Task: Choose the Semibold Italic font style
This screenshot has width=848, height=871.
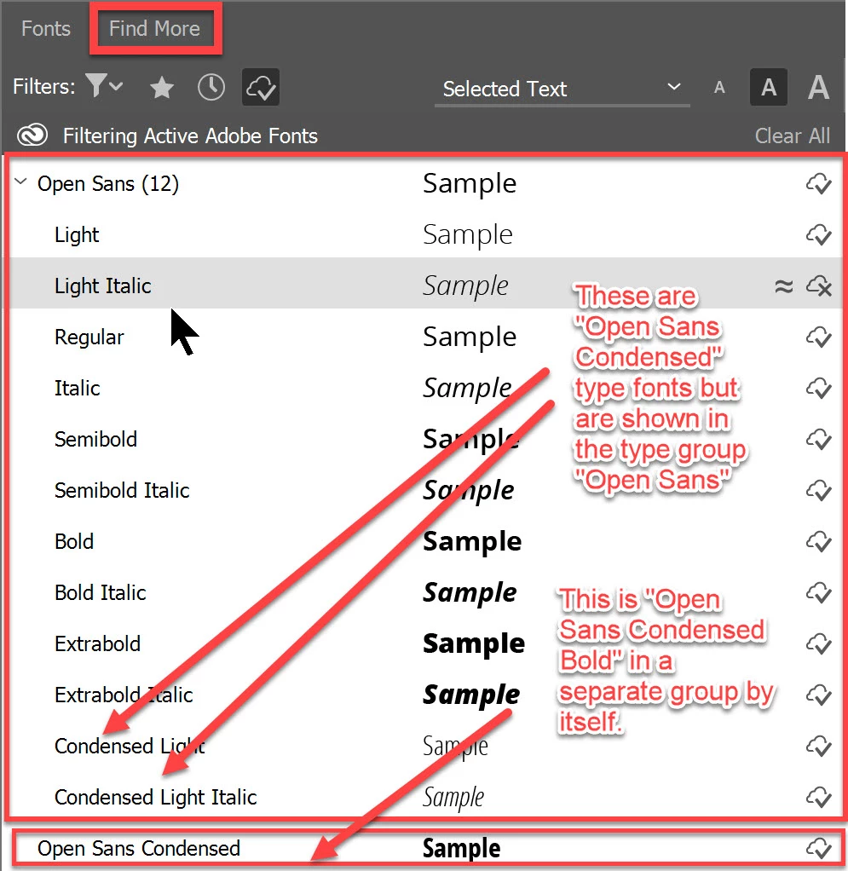Action: tap(122, 491)
